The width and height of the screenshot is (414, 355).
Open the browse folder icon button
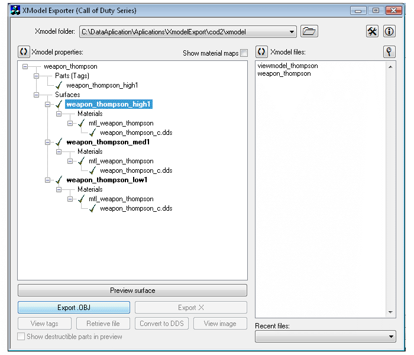[x=309, y=31]
